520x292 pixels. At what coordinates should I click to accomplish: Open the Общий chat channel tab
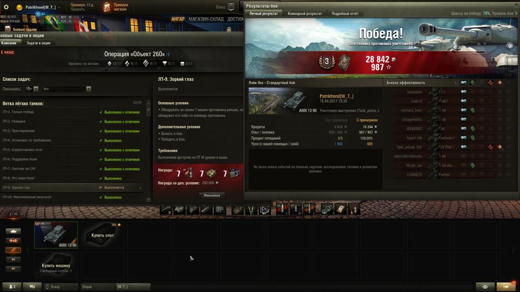(98, 286)
